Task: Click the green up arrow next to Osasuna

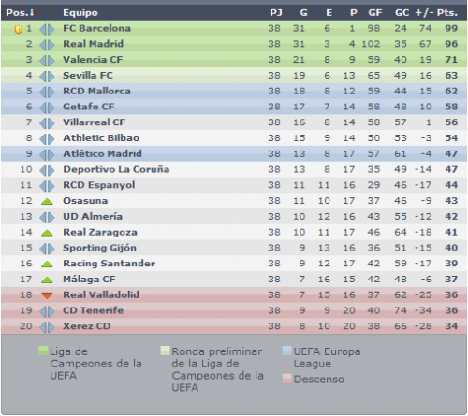Action: [47, 202]
